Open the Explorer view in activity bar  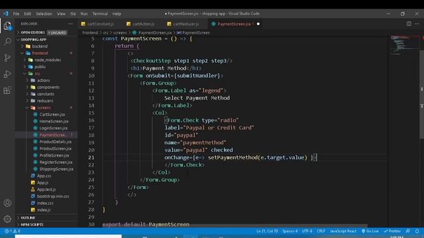pos(7,26)
